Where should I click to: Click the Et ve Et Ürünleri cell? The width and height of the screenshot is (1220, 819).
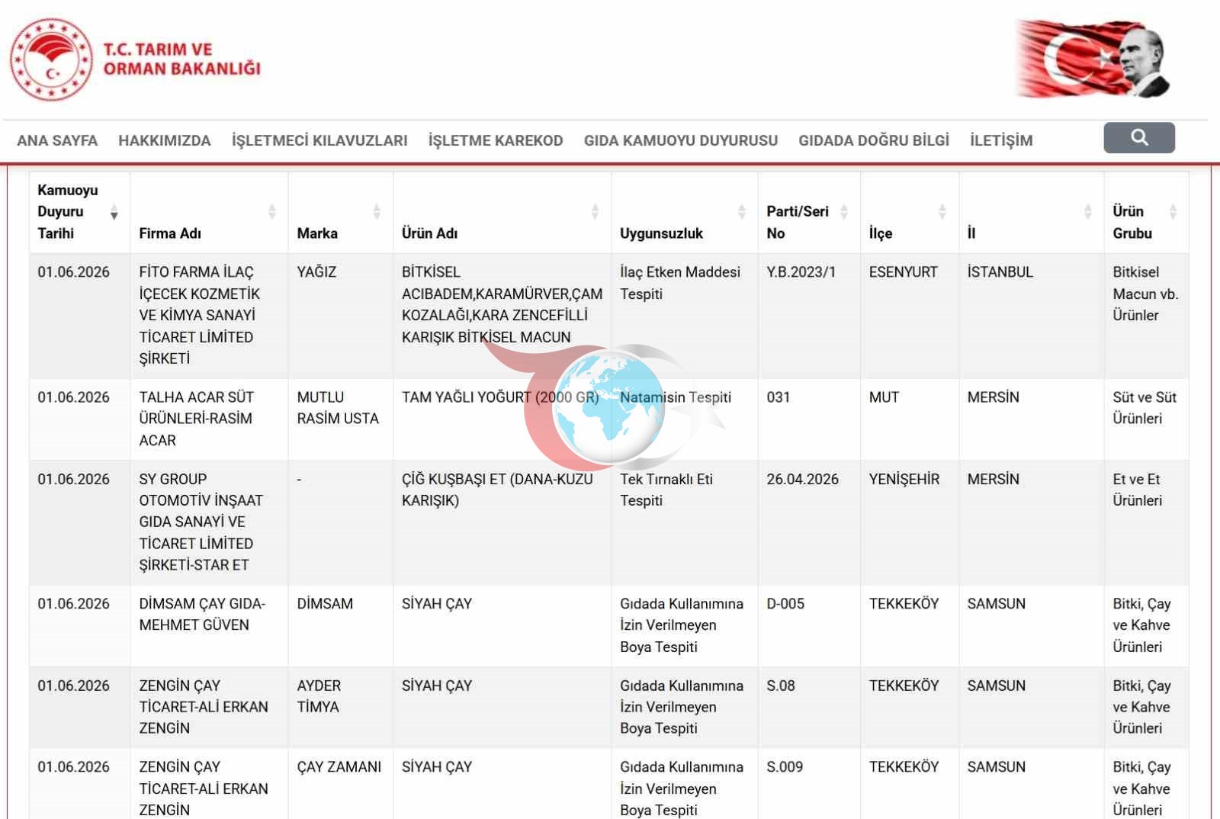[1146, 522]
